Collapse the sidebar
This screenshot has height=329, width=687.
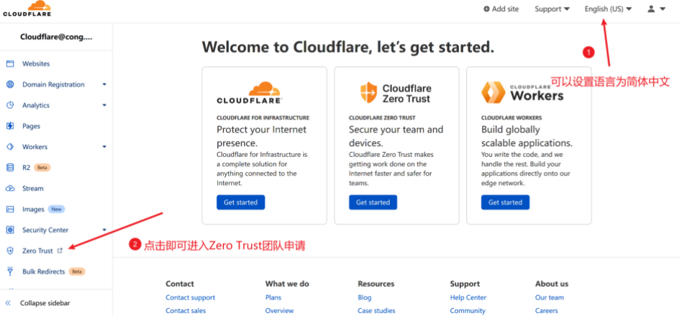click(45, 303)
